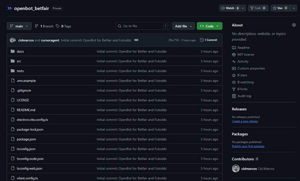Image resolution: width=300 pixels, height=181 pixels.
Task: Open the docs folder name
Action: pyautogui.click(x=20, y=51)
